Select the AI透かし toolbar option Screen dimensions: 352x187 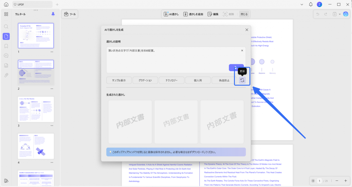tap(171, 14)
